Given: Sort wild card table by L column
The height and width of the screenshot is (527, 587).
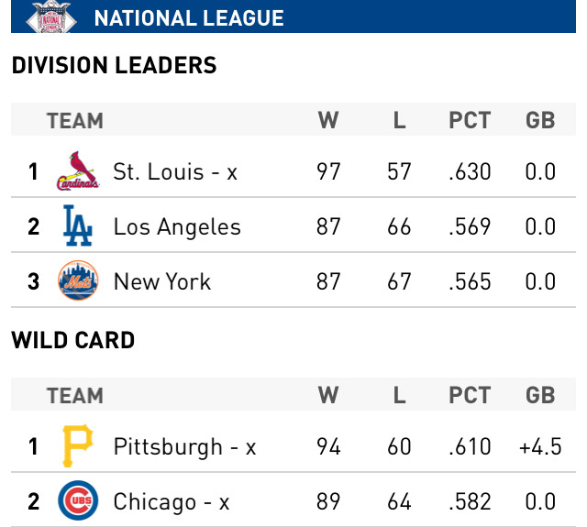Looking at the screenshot, I should click(399, 395).
